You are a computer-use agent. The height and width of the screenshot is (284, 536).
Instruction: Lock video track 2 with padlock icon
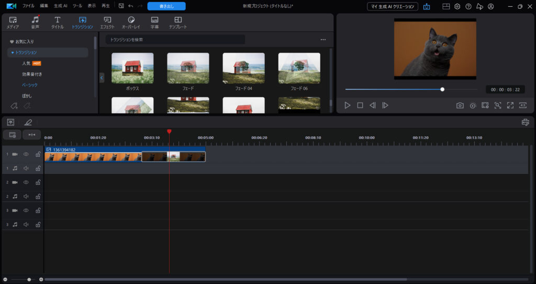38,182
